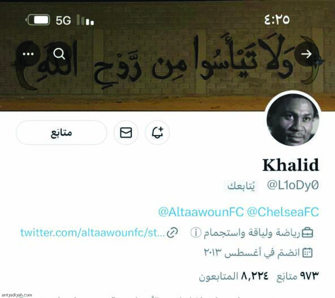Tap the @L1oDy0 username handle

coord(293,185)
